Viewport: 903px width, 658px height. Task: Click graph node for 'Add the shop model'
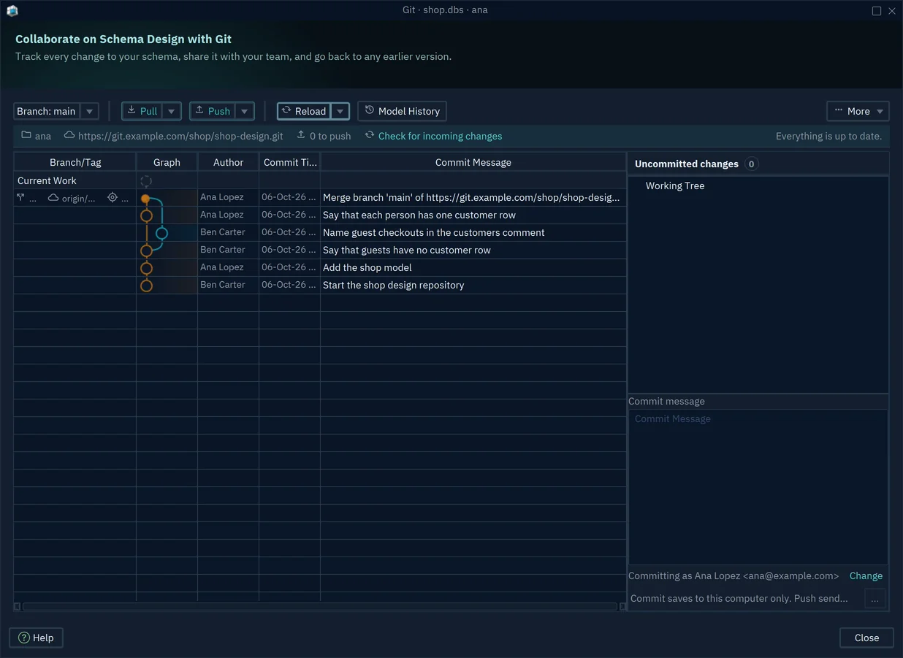tap(146, 268)
